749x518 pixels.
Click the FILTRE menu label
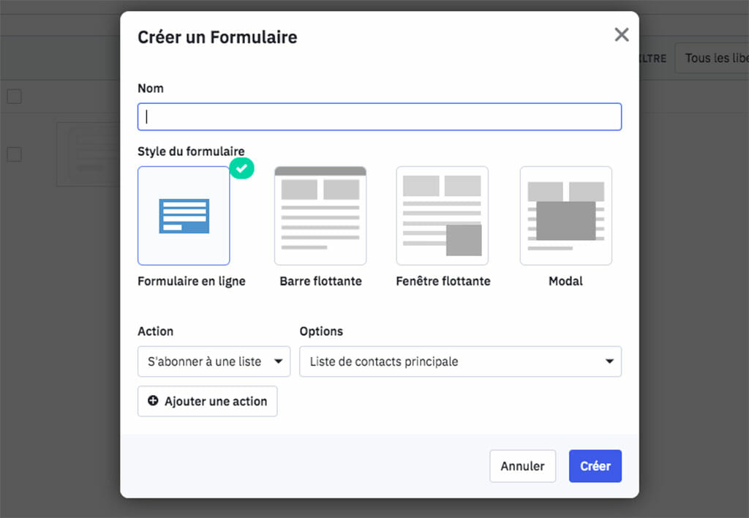652,59
